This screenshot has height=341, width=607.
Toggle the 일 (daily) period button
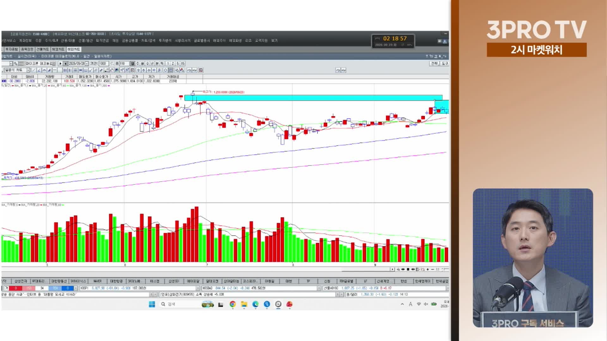132,63
